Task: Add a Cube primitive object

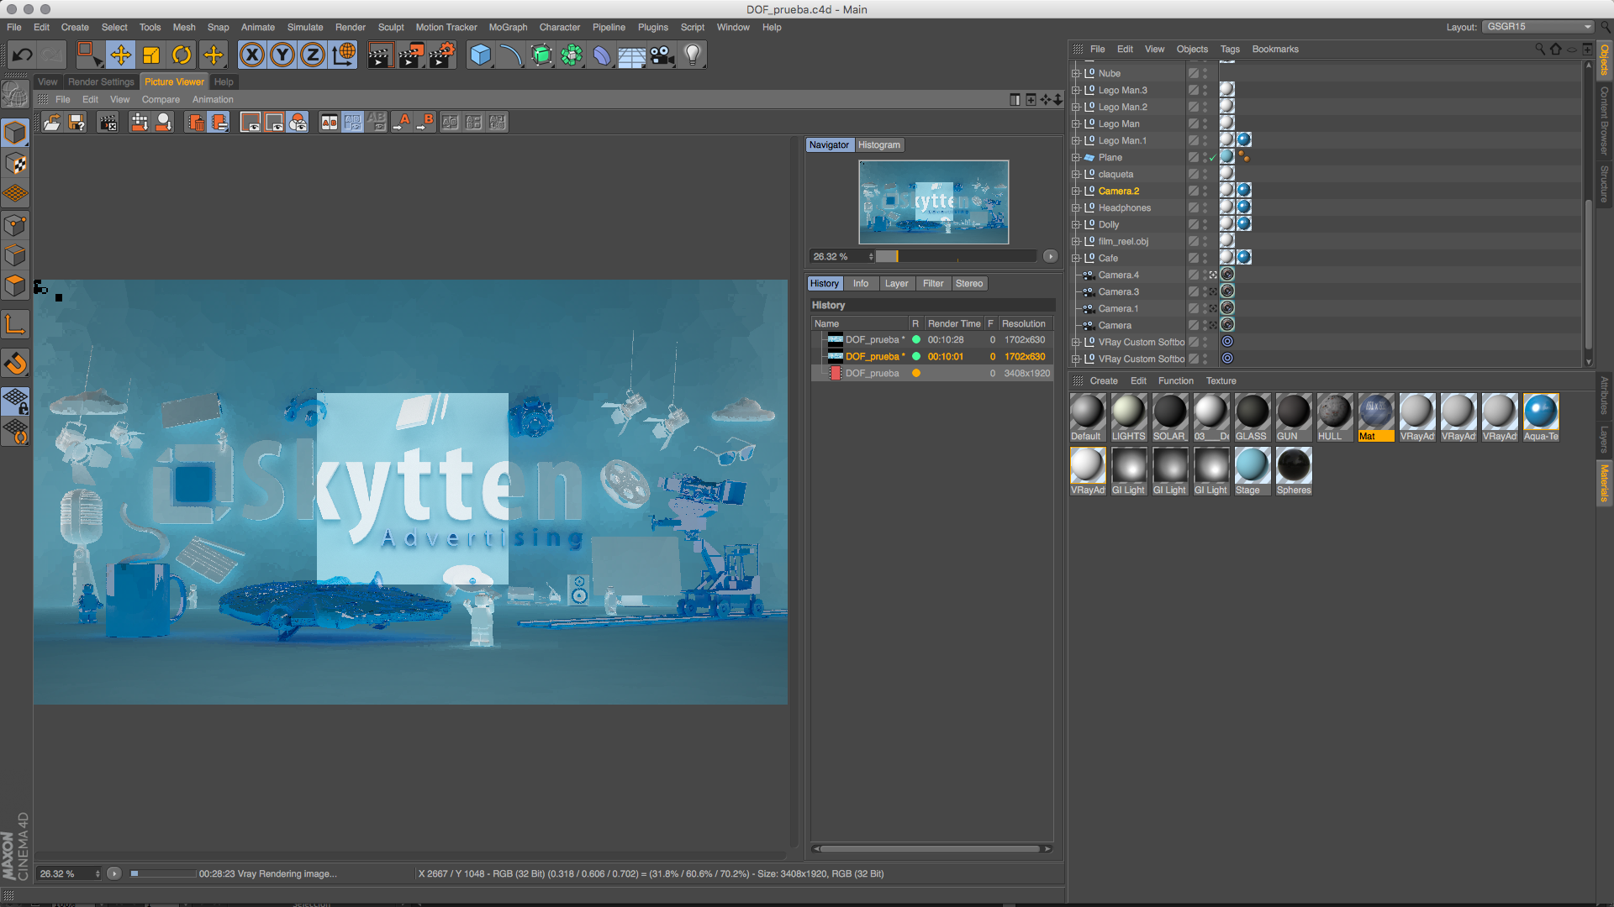Action: click(480, 55)
